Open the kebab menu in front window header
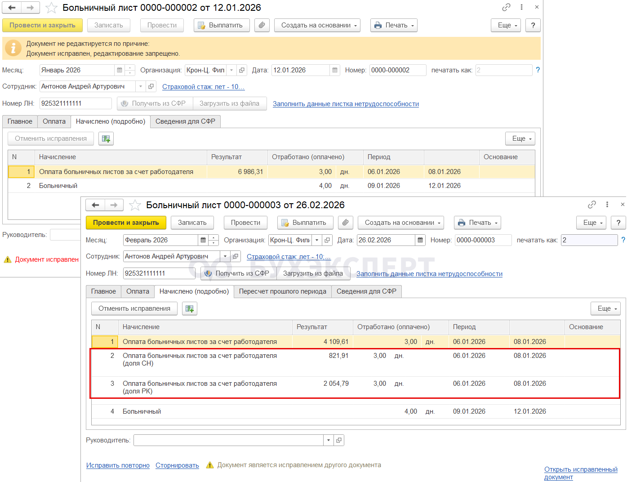The image size is (627, 482). (607, 205)
